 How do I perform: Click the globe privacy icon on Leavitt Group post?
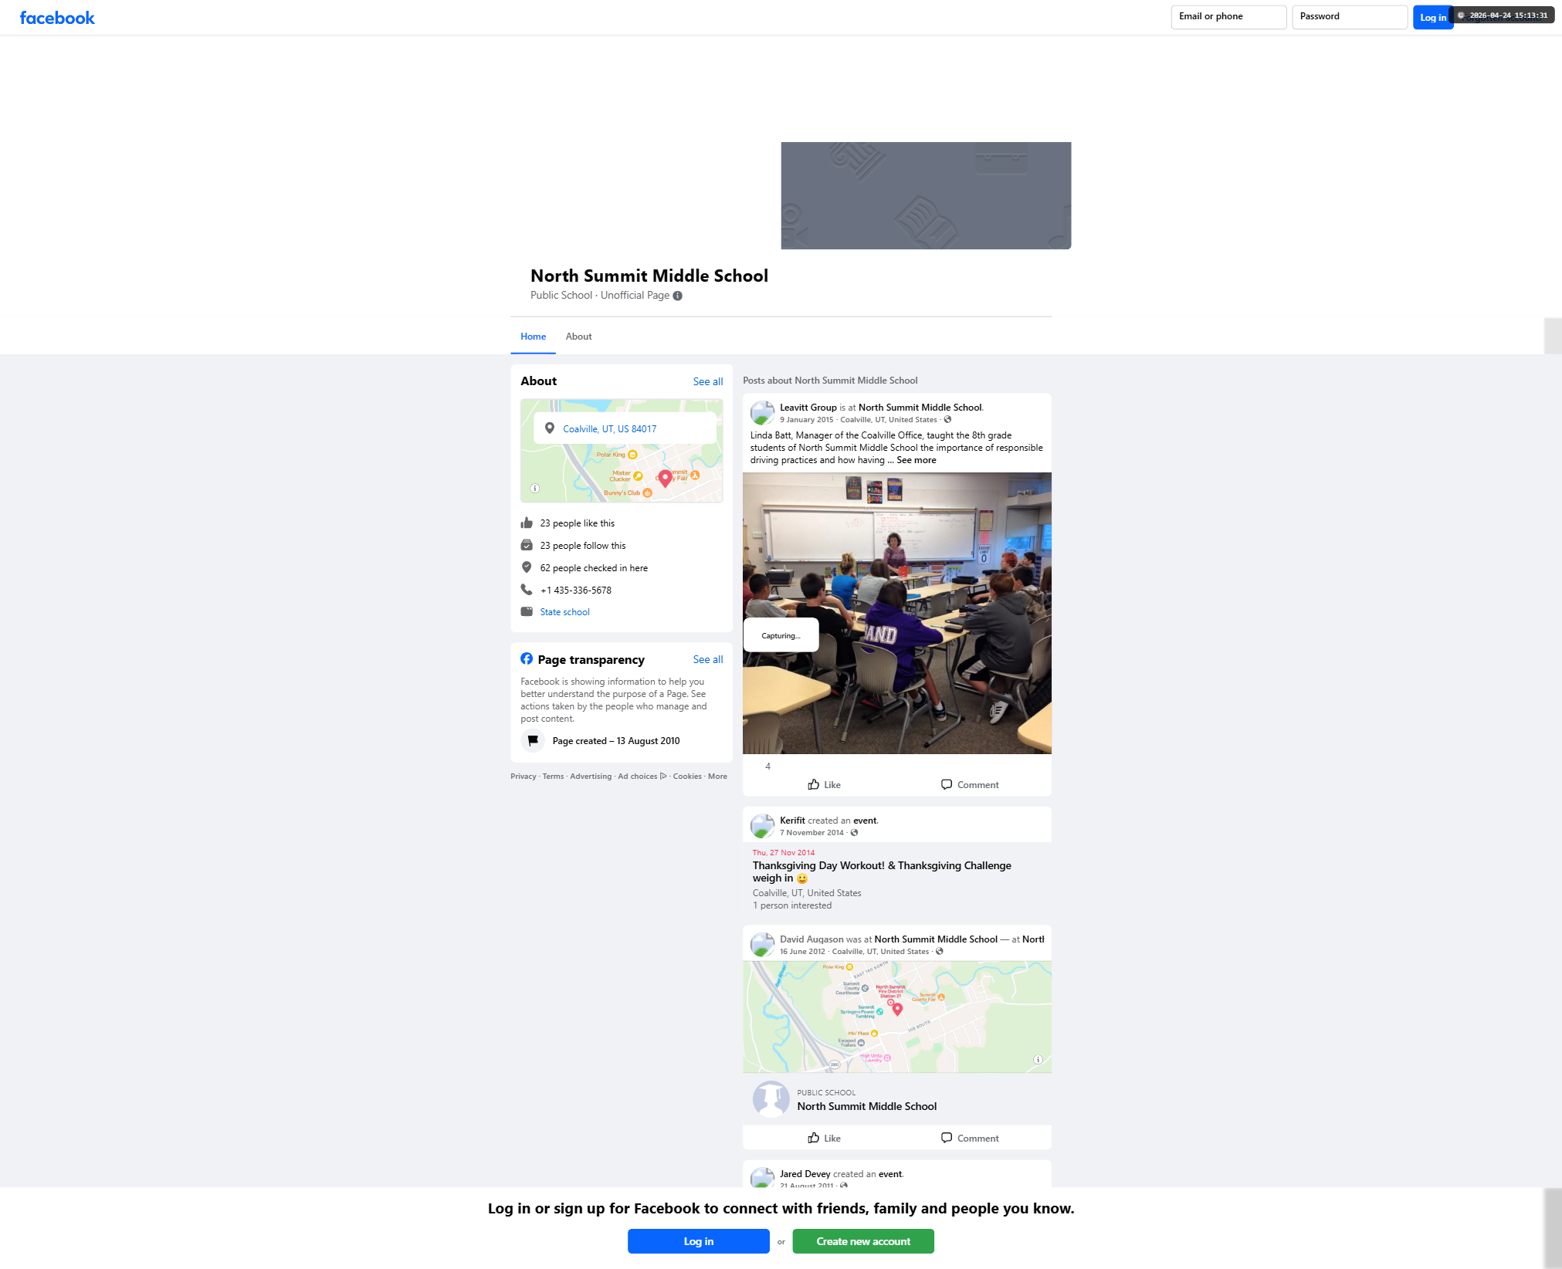[947, 420]
